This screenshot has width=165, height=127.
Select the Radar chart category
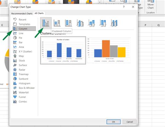coord(24,70)
